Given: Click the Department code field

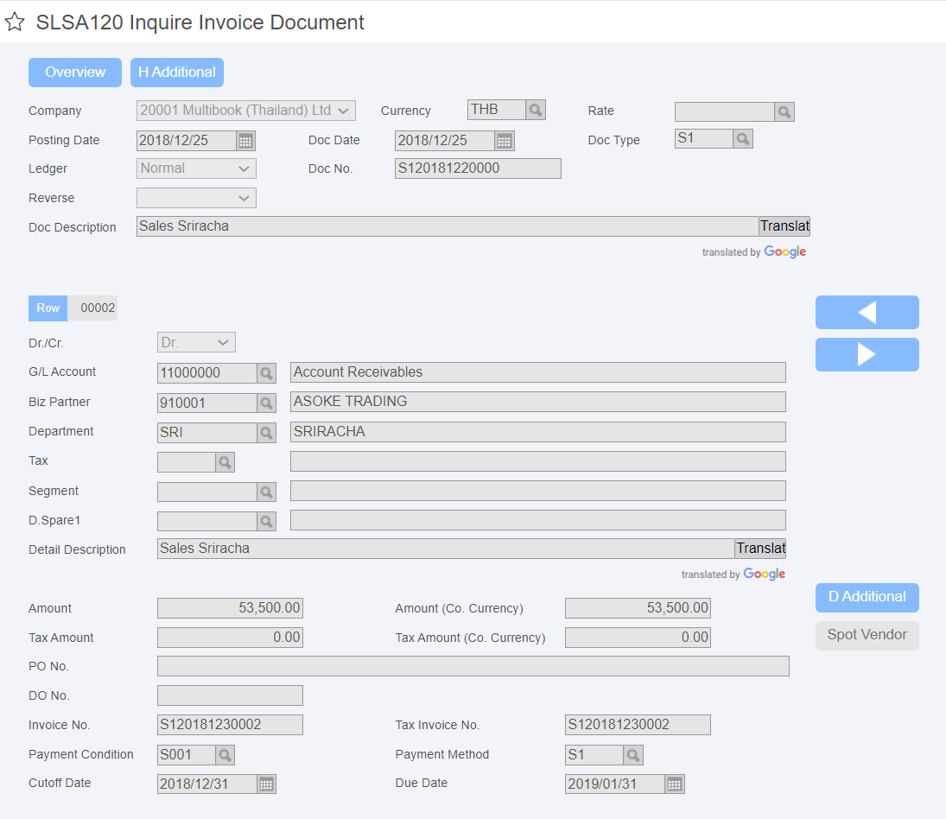Looking at the screenshot, I should click(207, 433).
